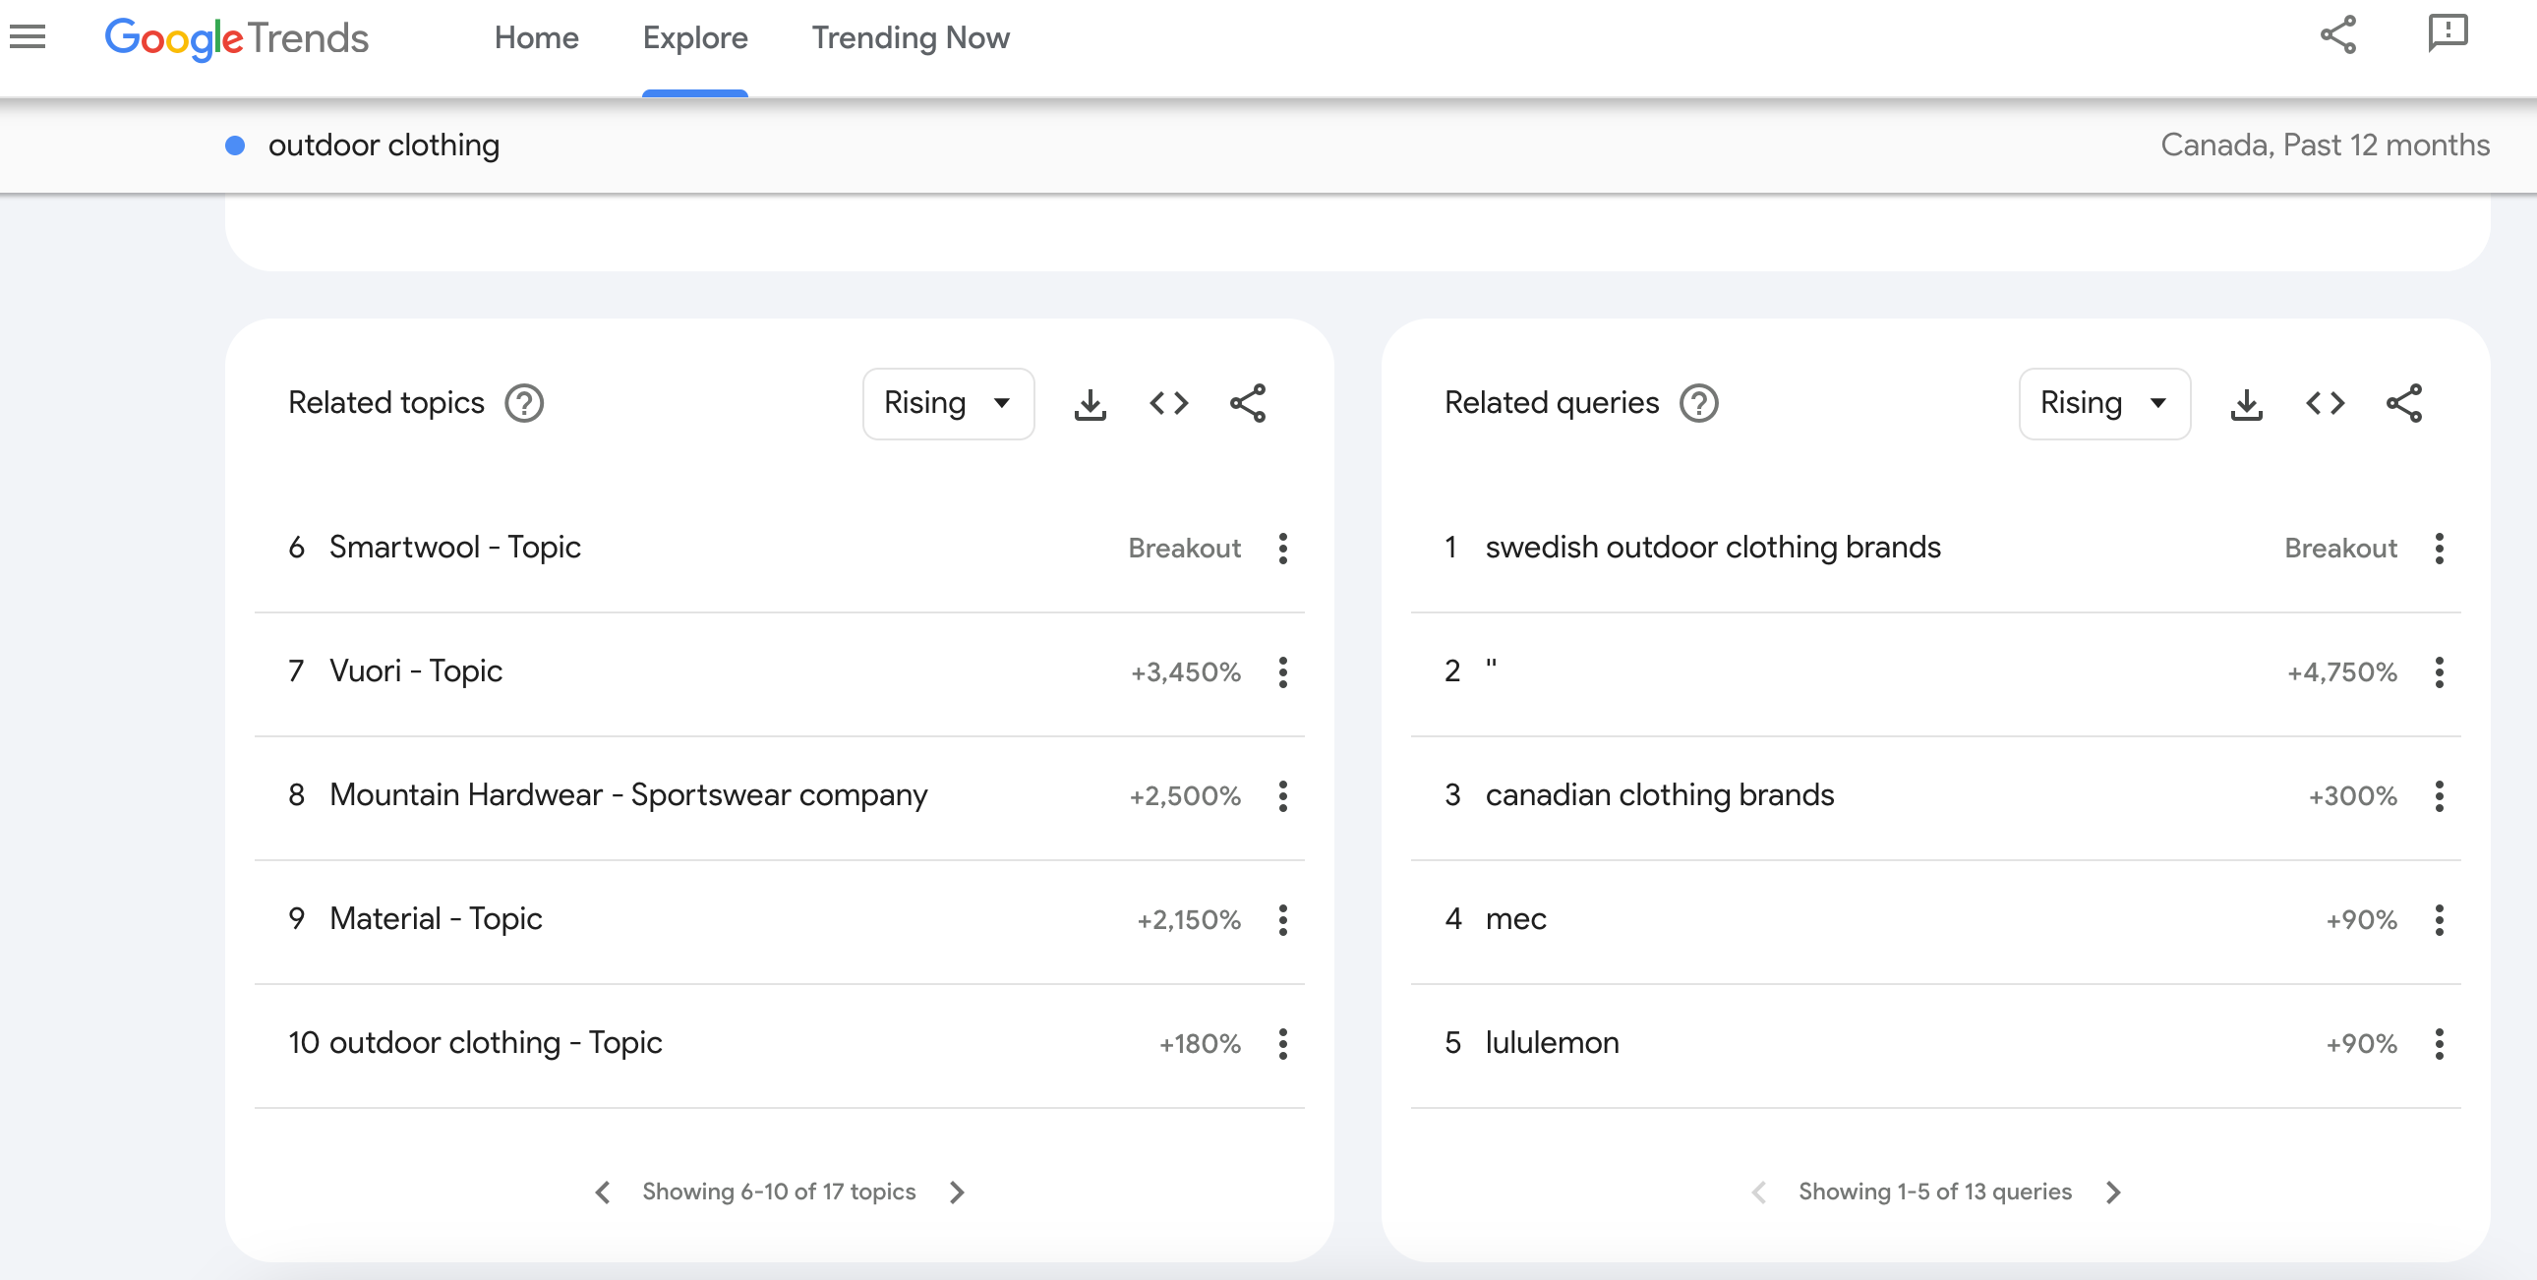Open more options for swedish outdoor clothing brands
2537x1280 pixels.
click(2439, 549)
